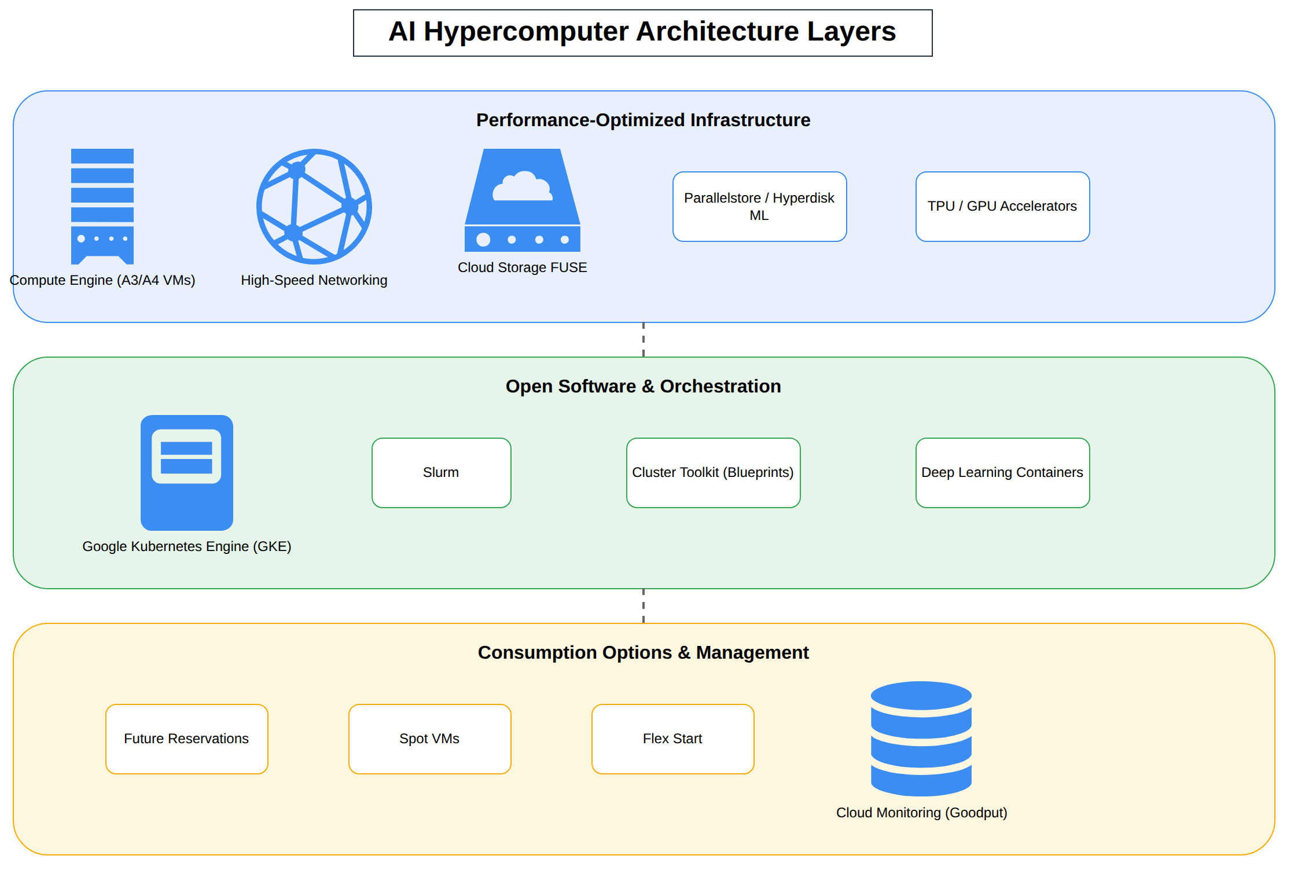Click the dashed connector between infrastructure and software layers
The image size is (1294, 874).
click(x=644, y=340)
